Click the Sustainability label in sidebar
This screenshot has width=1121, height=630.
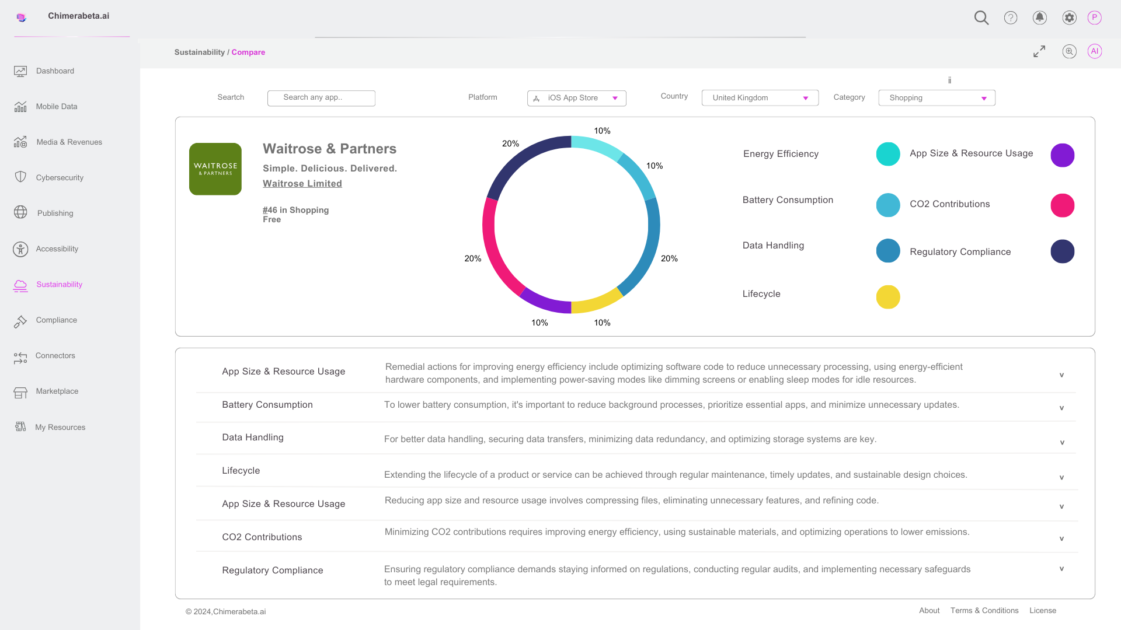click(59, 285)
